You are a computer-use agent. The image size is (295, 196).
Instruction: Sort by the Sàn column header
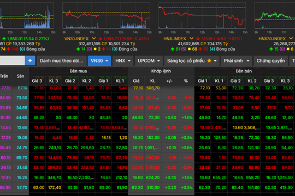tap(20, 76)
